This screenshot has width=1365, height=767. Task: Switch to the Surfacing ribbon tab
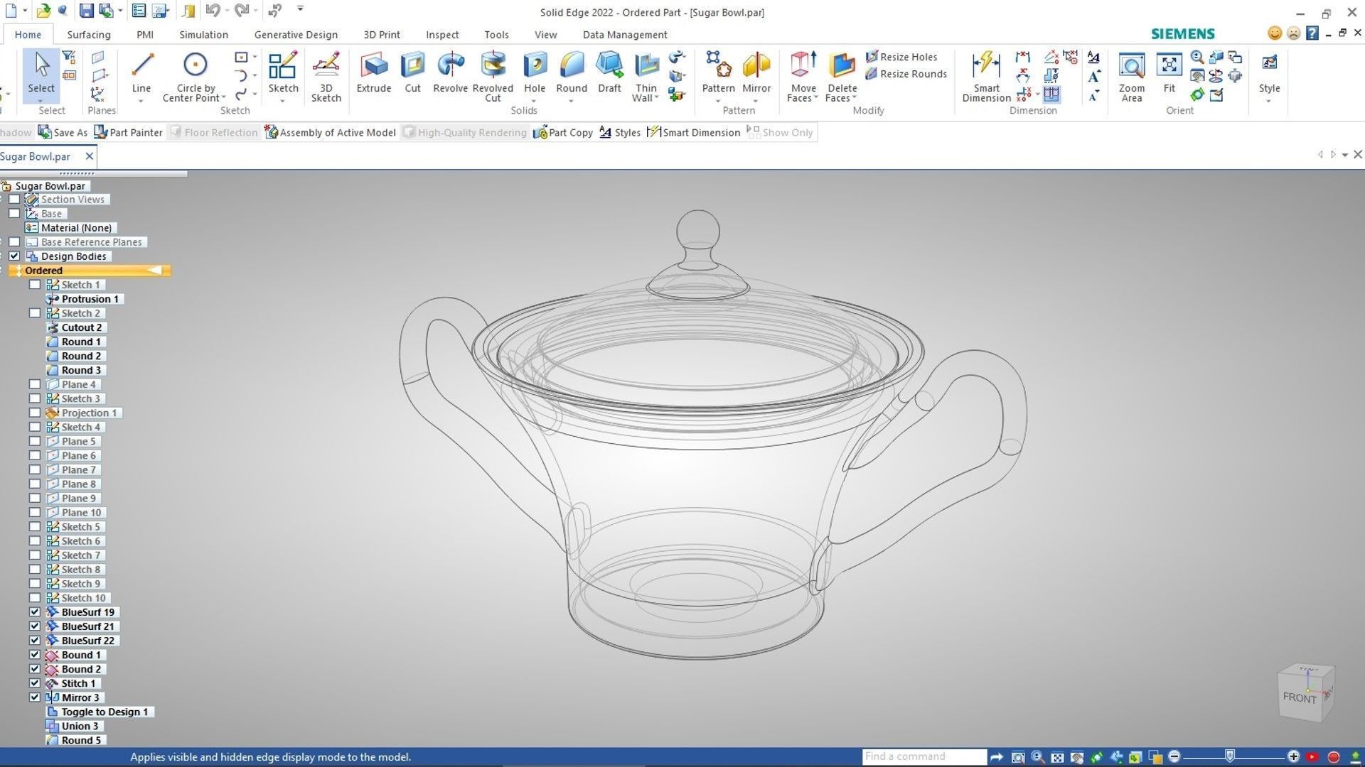click(89, 35)
